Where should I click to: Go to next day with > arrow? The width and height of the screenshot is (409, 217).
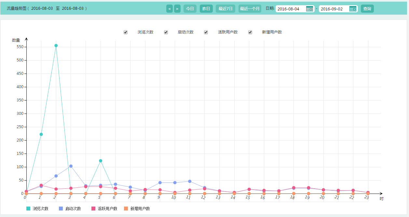coord(177,9)
